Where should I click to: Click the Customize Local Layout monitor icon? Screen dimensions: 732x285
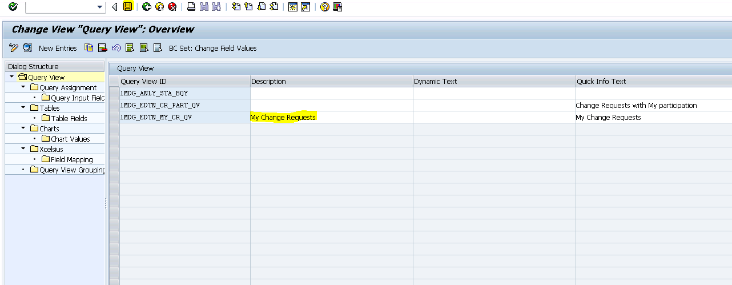pyautogui.click(x=337, y=7)
